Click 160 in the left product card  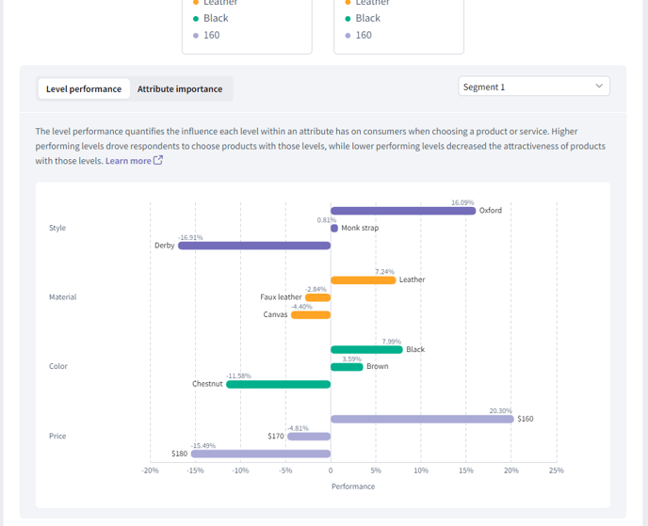tap(212, 35)
